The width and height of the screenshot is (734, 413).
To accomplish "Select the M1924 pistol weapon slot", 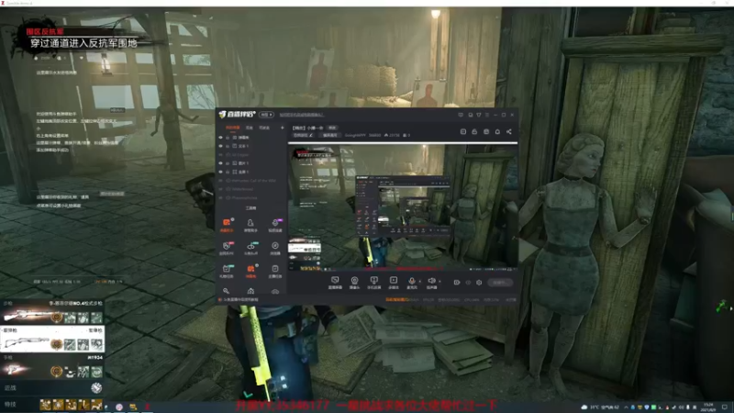I will tap(52, 366).
